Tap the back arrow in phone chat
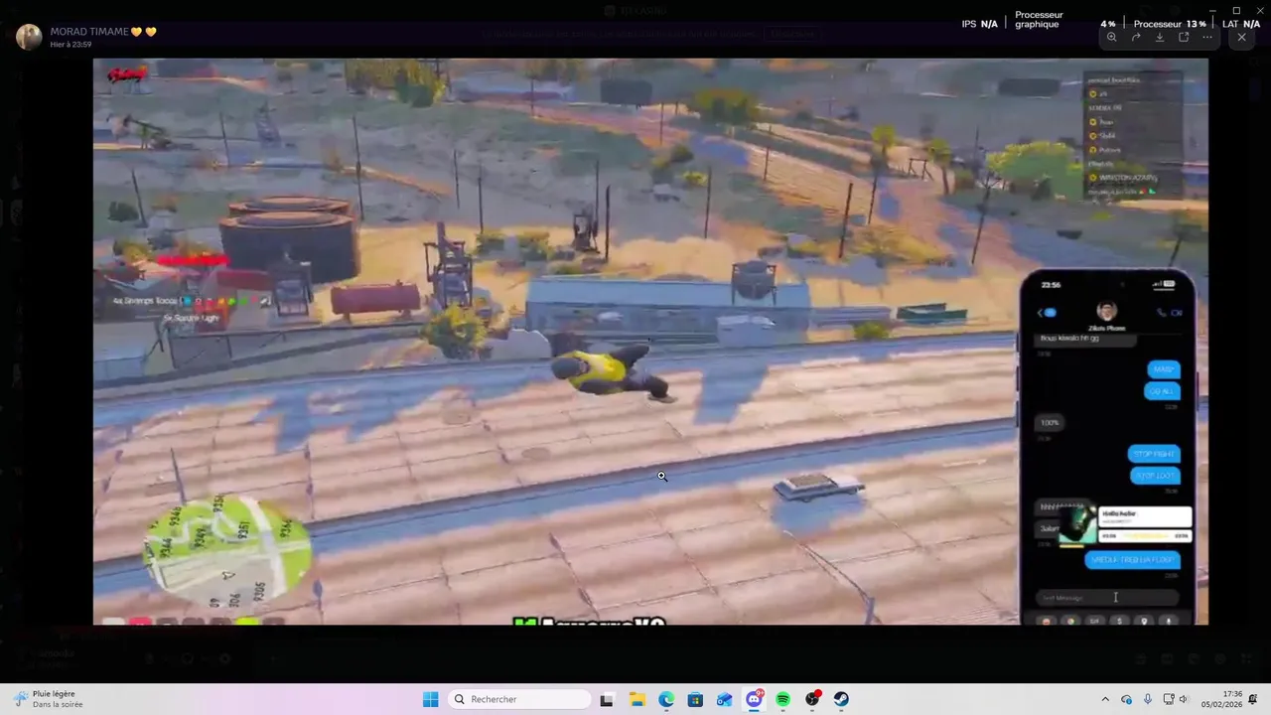 click(x=1041, y=313)
